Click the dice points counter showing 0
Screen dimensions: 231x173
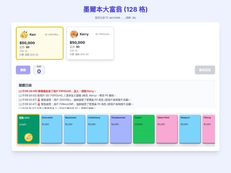(x=39, y=70)
